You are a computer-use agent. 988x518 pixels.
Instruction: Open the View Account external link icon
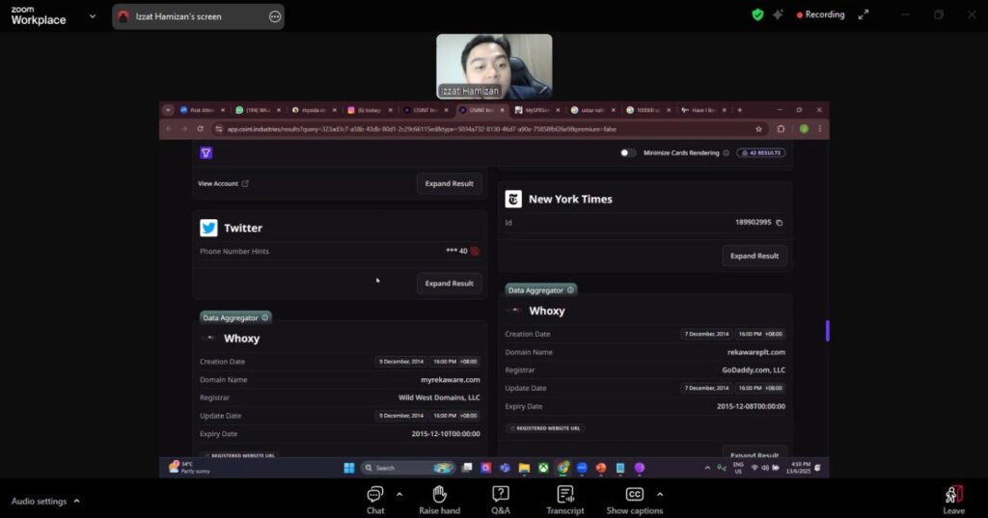[245, 183]
